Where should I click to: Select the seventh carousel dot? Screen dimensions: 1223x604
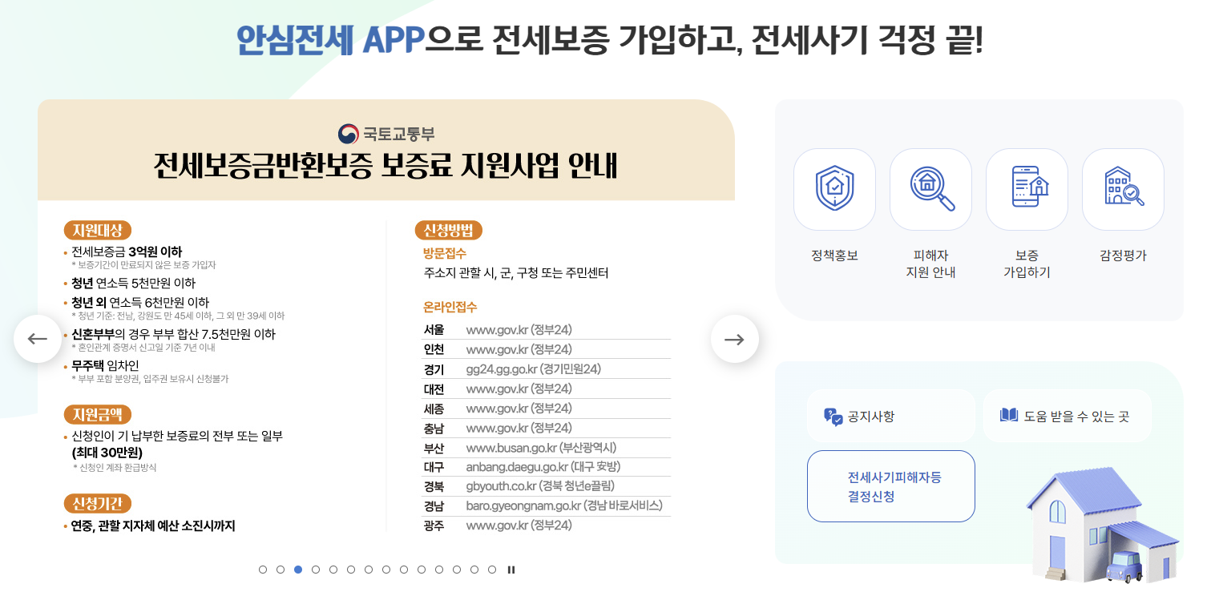click(x=369, y=570)
